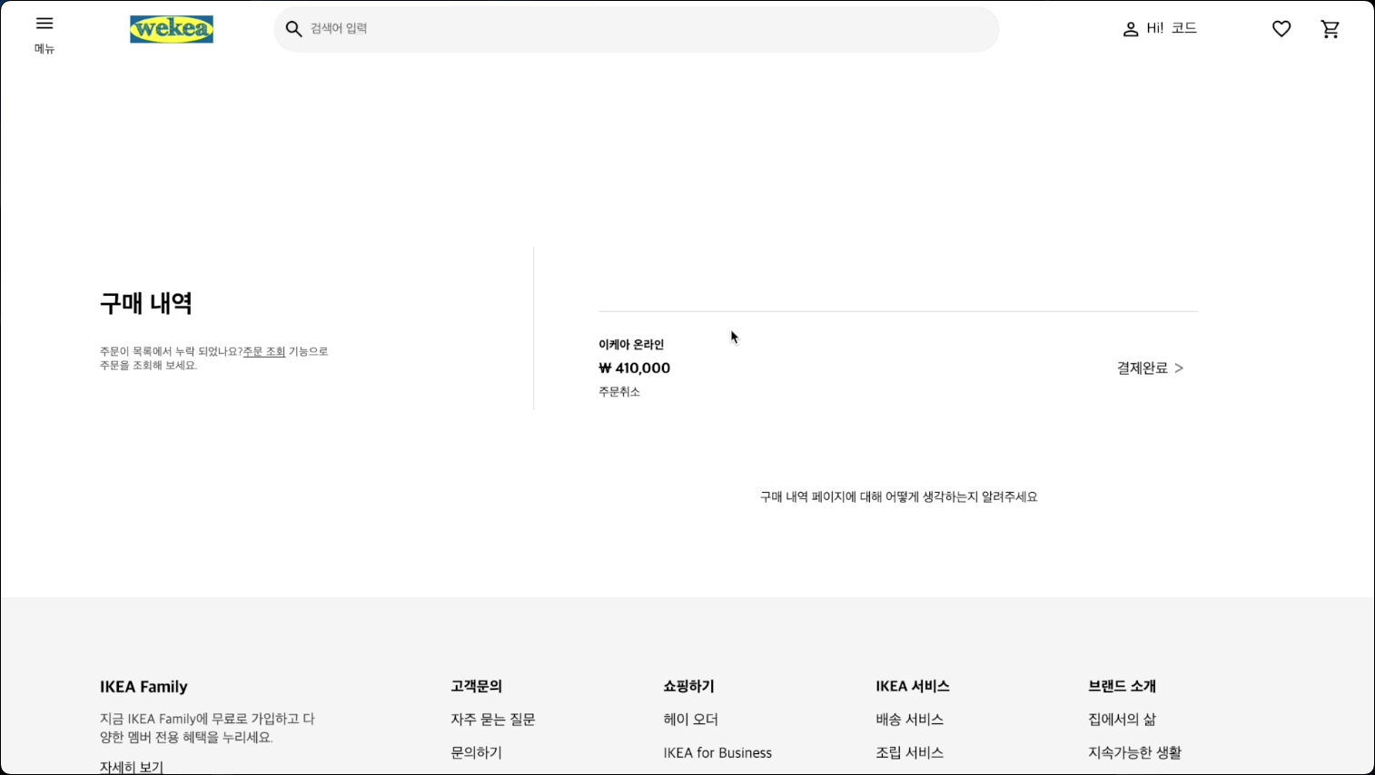Open the IKEA for Business link

click(x=717, y=751)
